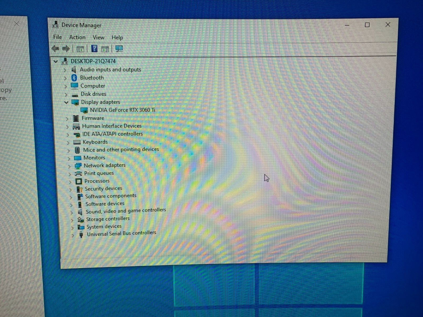The height and width of the screenshot is (317, 423).
Task: Open the Help question-mark toolbar icon
Action: pyautogui.click(x=94, y=49)
